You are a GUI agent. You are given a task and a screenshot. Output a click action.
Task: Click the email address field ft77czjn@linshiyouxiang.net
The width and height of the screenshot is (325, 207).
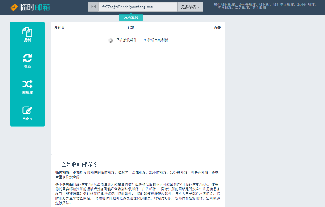pyautogui.click(x=138, y=7)
